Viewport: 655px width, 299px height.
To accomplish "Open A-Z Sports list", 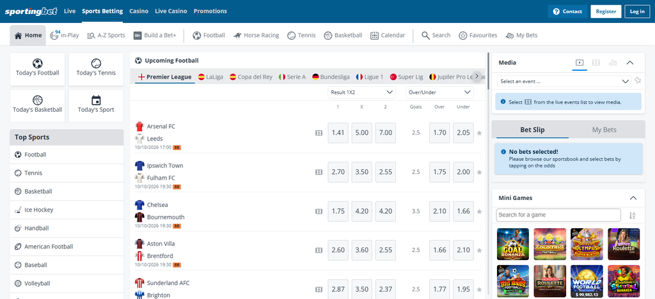I will point(106,35).
